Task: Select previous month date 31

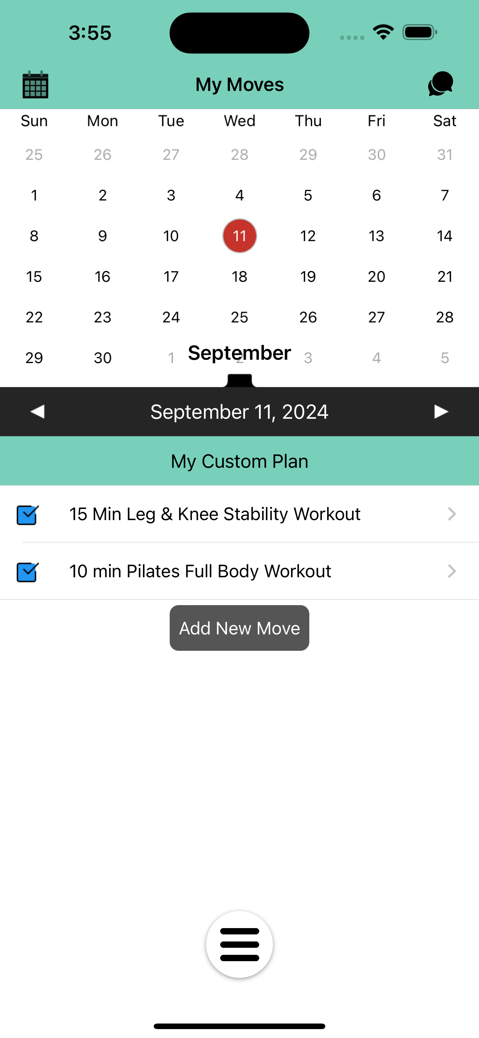Action: 445,154
